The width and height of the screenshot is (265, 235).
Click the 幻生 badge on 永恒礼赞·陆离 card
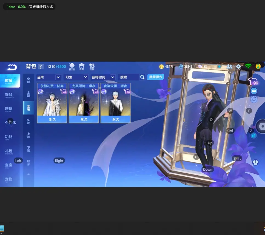pos(41,92)
